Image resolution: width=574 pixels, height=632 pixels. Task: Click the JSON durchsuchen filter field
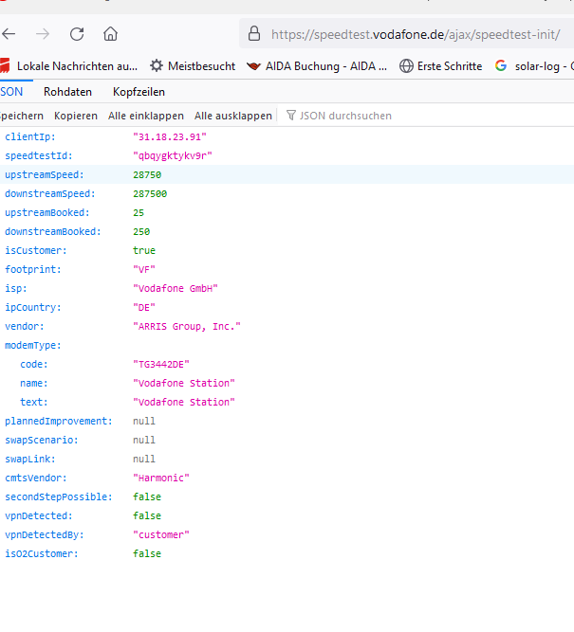345,116
